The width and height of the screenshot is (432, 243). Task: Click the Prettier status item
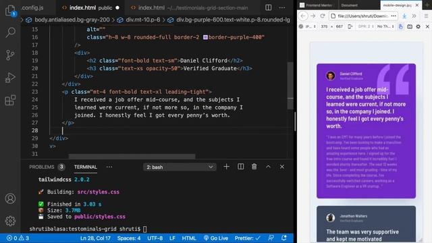pyautogui.click(x=248, y=238)
